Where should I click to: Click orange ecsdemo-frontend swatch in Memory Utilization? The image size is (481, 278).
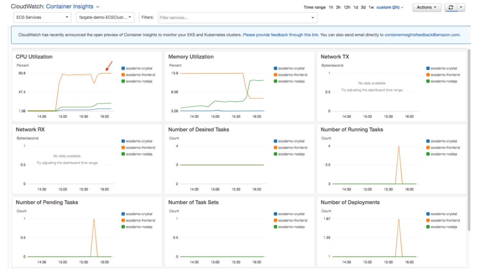[x=275, y=75]
